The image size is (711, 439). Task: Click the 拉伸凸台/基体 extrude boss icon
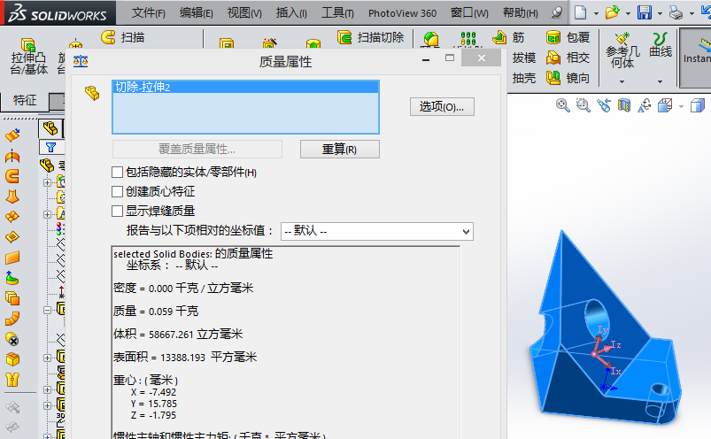[x=27, y=44]
